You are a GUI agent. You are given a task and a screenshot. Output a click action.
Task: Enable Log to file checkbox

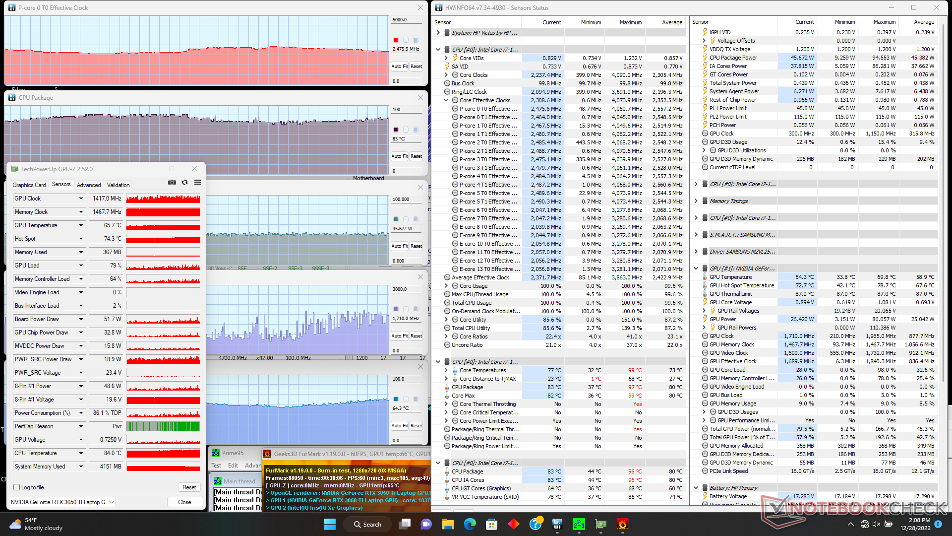tap(17, 487)
